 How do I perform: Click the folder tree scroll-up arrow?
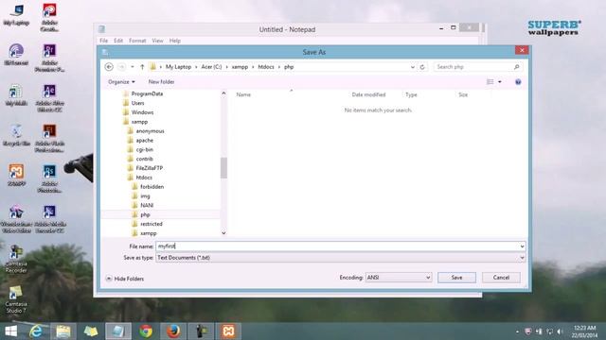(223, 93)
